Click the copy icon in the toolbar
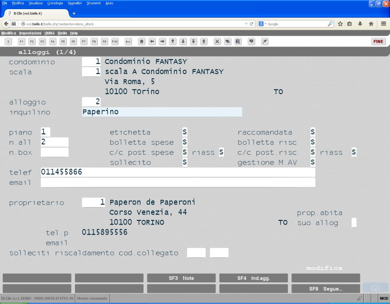 pyautogui.click(x=228, y=42)
